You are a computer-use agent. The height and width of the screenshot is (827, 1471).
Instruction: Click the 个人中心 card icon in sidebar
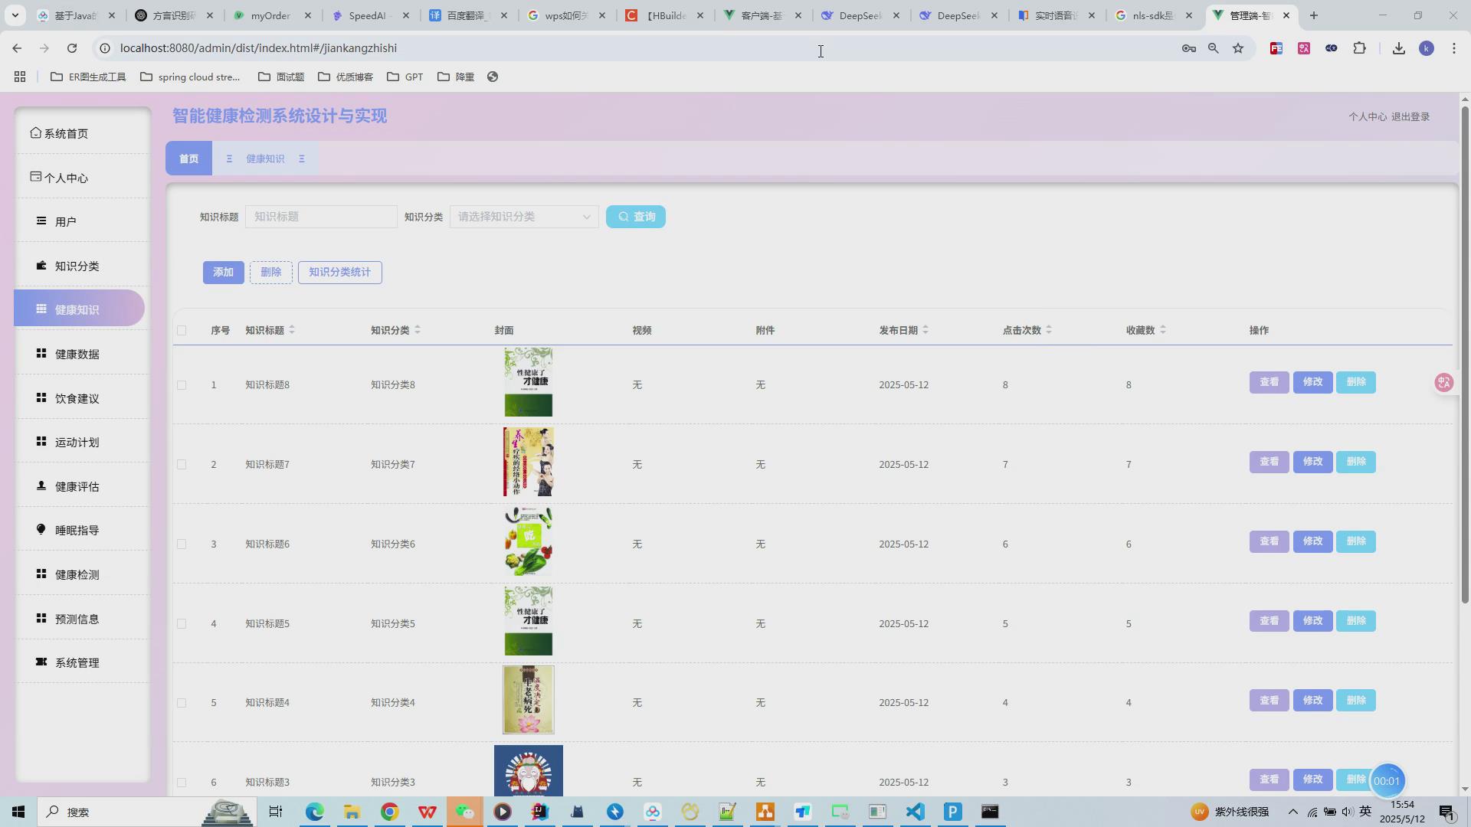36,177
